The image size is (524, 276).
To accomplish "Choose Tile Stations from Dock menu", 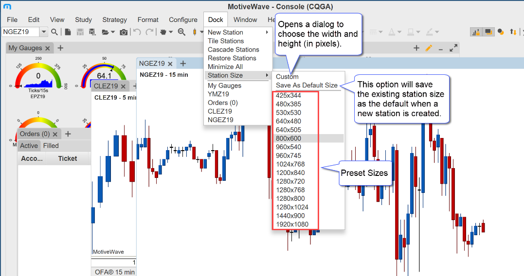I will pyautogui.click(x=226, y=41).
